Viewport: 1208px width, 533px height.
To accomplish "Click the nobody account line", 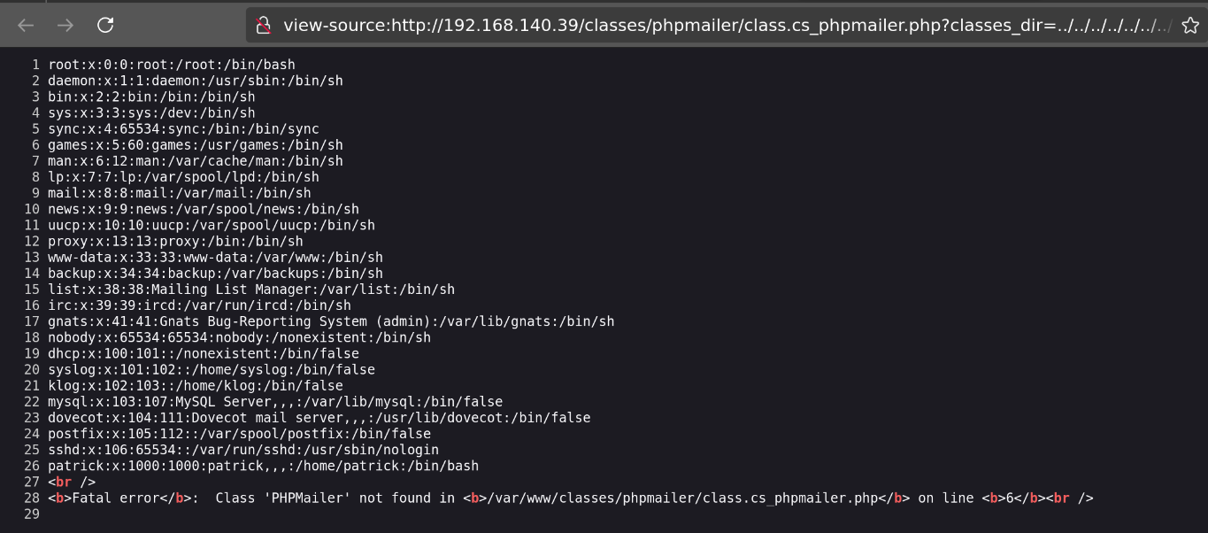I will 239,337.
